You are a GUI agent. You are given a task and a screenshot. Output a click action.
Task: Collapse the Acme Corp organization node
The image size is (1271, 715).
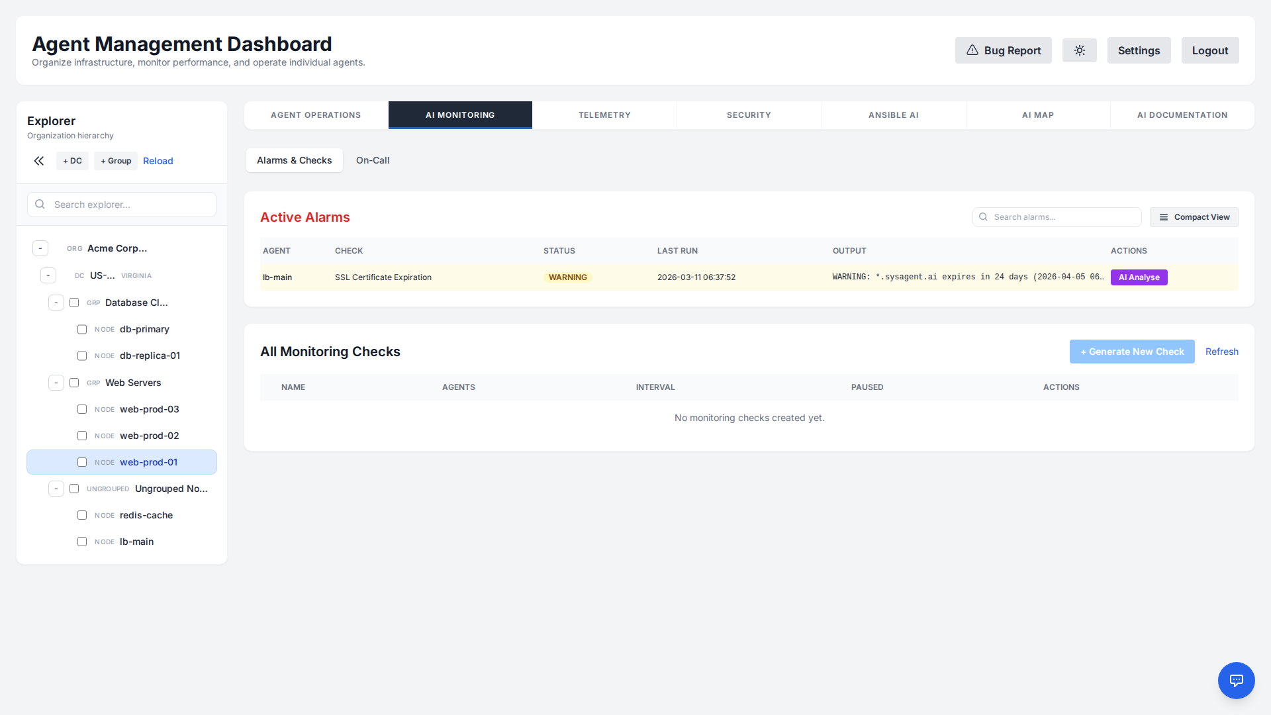point(40,248)
